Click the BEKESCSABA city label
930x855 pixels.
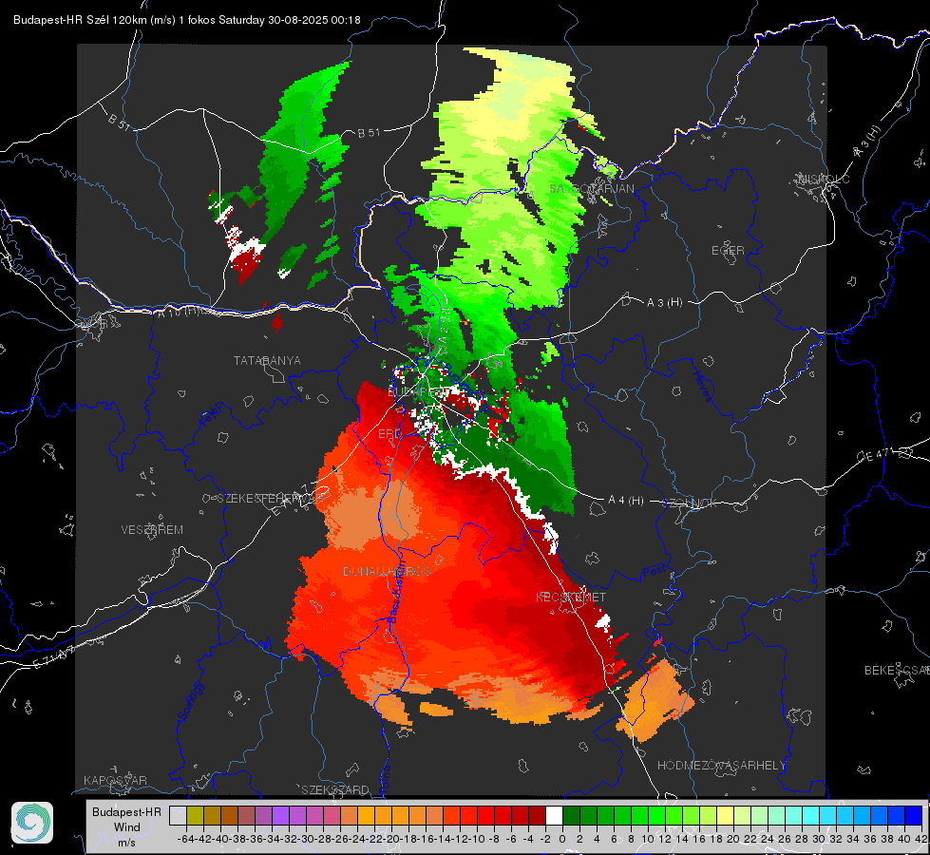(897, 671)
